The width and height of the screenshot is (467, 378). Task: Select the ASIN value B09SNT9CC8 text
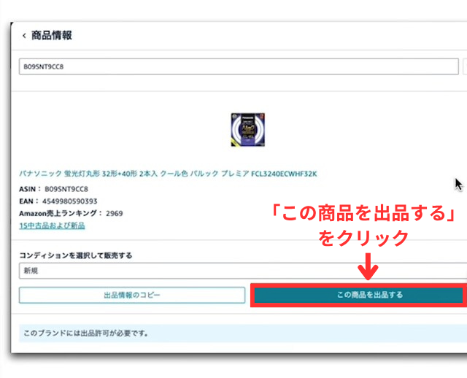pos(66,189)
